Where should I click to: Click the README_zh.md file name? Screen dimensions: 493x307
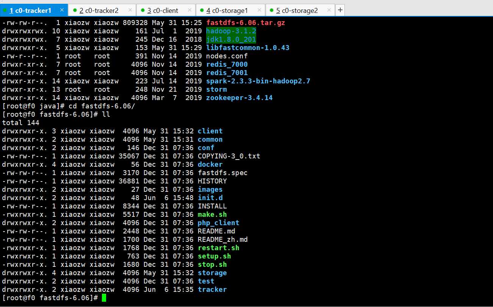click(x=223, y=240)
